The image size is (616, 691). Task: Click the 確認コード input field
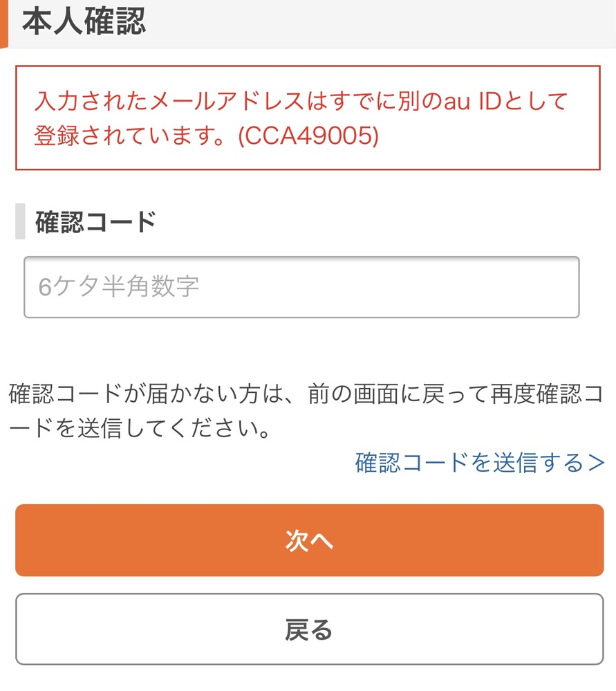(x=301, y=287)
